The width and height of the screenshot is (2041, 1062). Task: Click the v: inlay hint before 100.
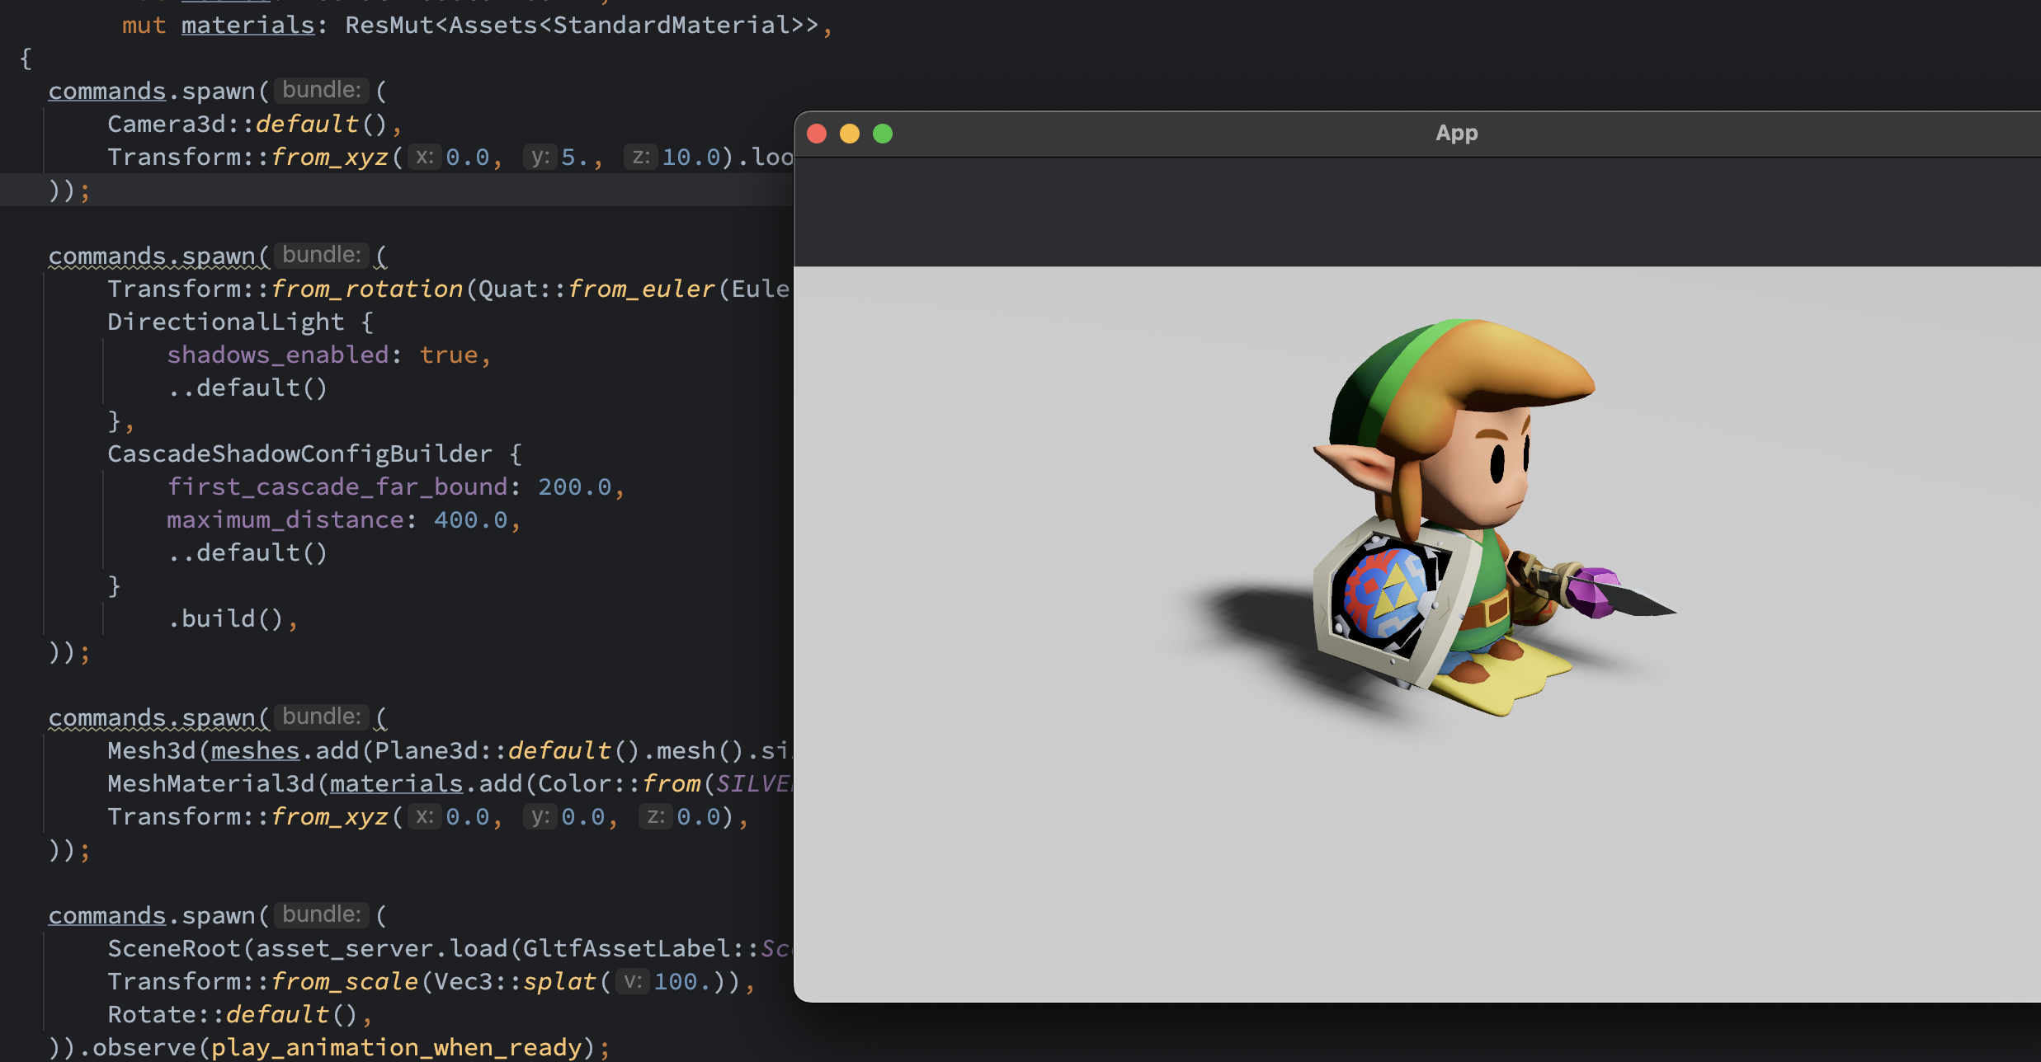point(632,981)
